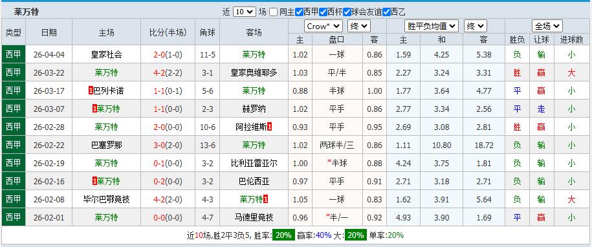Click score 2-0(1-0) of 26-04-04 match
This screenshot has height=247, width=592.
pos(168,55)
